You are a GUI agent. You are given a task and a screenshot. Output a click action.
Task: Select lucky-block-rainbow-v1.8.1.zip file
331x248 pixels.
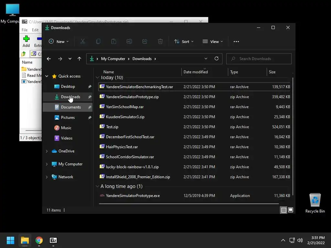[x=194, y=167]
